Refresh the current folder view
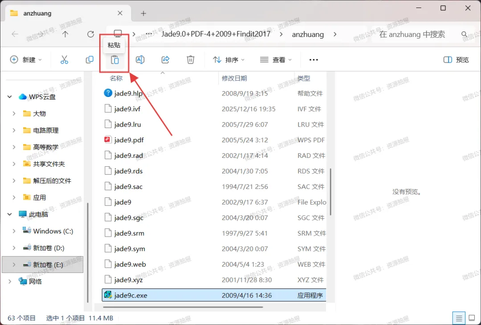This screenshot has width=481, height=325. [90, 34]
